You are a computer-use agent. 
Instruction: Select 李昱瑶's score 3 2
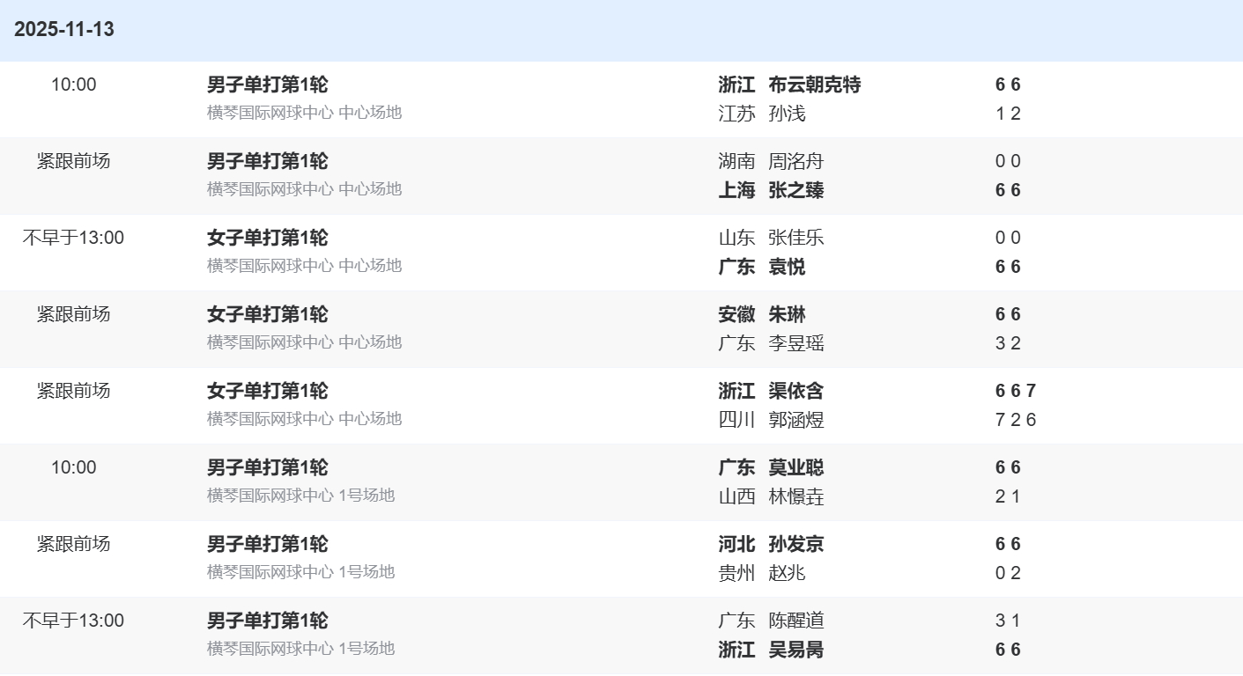click(x=1008, y=343)
